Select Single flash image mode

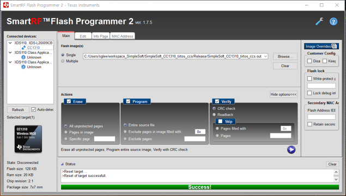(63, 55)
